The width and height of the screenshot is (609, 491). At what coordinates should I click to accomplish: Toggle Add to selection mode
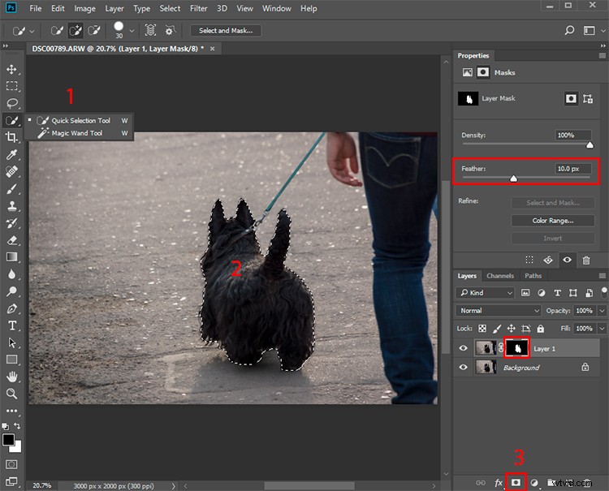pos(76,30)
